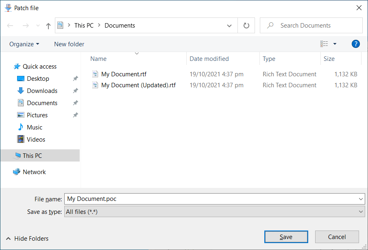The height and width of the screenshot is (250, 368).
Task: Open Help with the question mark
Action: (355, 44)
